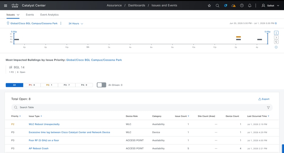Image resolution: width=284 pixels, height=153 pixels.
Task: Open the site options three-dot menu
Action: pos(61,23)
